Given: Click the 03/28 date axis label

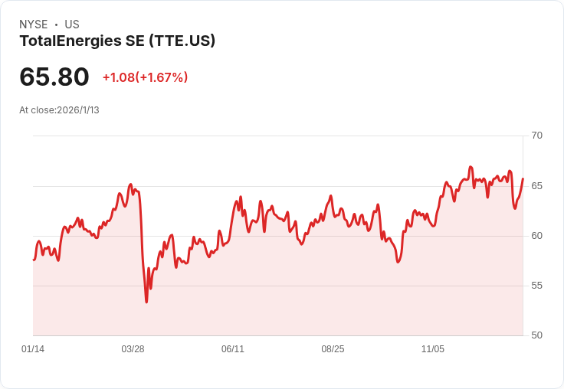Looking at the screenshot, I should (133, 349).
